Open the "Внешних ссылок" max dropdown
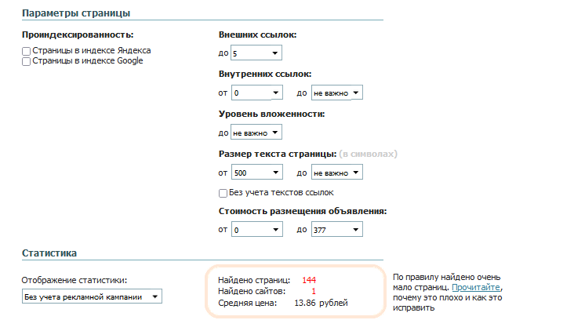Viewport: 574px width, 320px height. [x=256, y=53]
